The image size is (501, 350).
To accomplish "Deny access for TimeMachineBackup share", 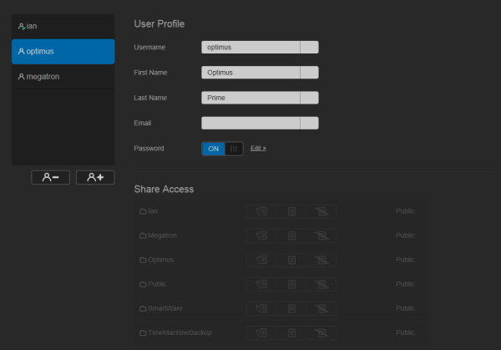I will (321, 332).
